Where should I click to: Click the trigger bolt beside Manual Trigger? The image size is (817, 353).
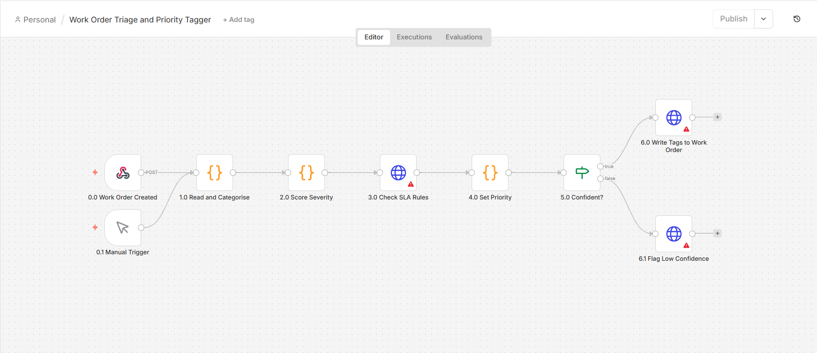click(95, 227)
